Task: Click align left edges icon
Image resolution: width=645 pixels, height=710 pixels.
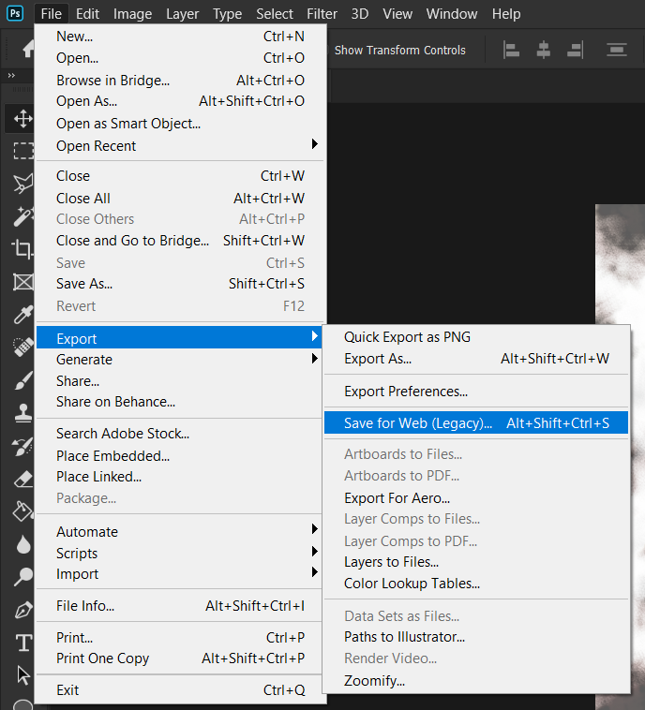Action: (x=511, y=50)
